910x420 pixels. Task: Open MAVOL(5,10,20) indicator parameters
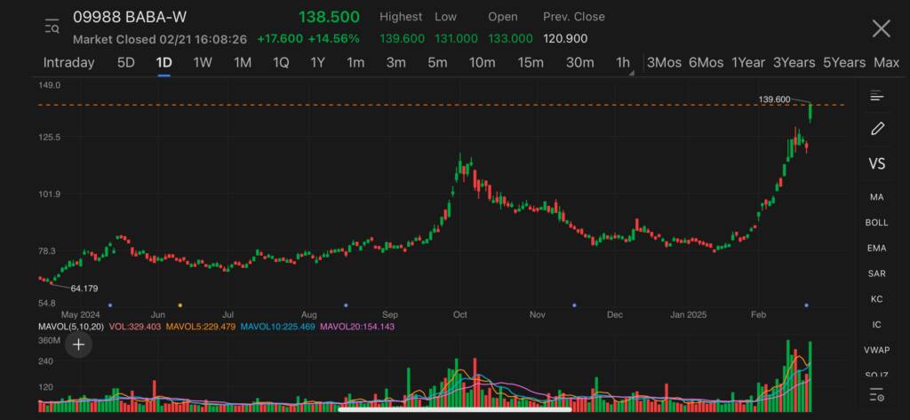coord(70,327)
